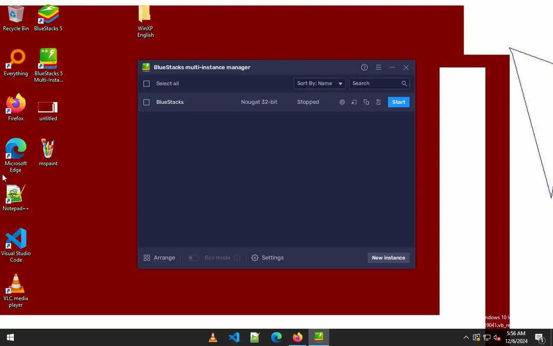553x346 pixels.
Task: Click the Arrange option
Action: (x=159, y=258)
